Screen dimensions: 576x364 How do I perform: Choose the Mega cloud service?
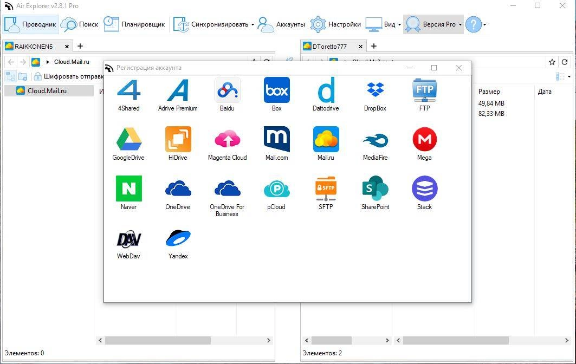click(424, 144)
